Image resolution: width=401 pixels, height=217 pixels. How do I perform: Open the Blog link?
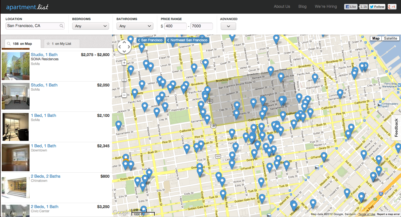302,6
